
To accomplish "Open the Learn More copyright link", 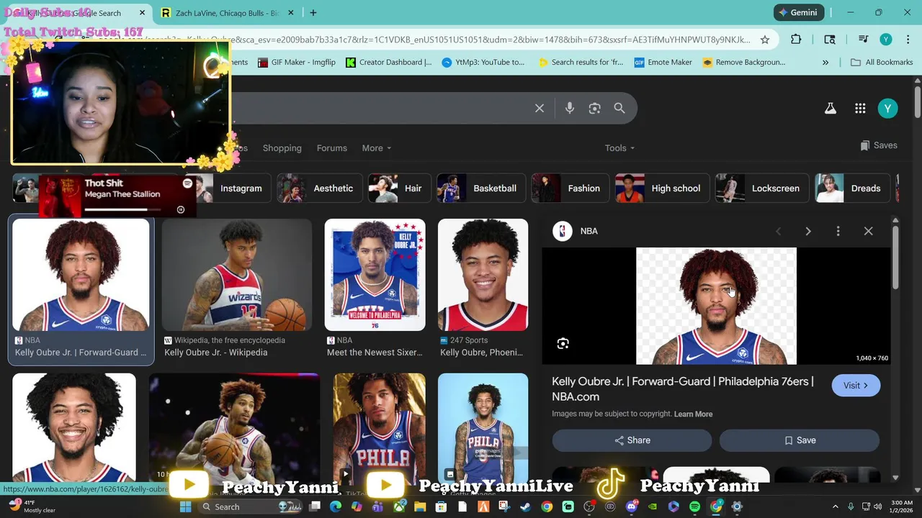I will tap(693, 414).
